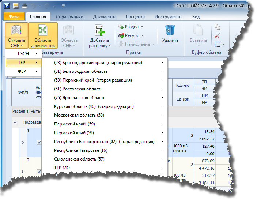Click the cell with value 876,09
The image size is (257, 199).
pyautogui.click(x=204, y=161)
